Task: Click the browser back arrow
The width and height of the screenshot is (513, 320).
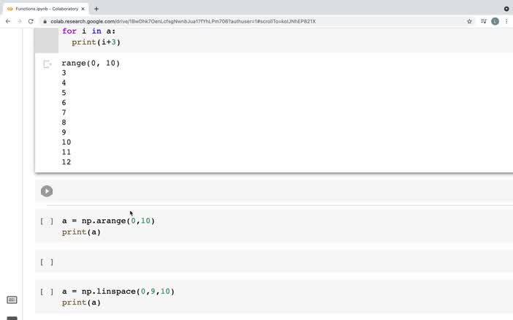Action: (8, 21)
